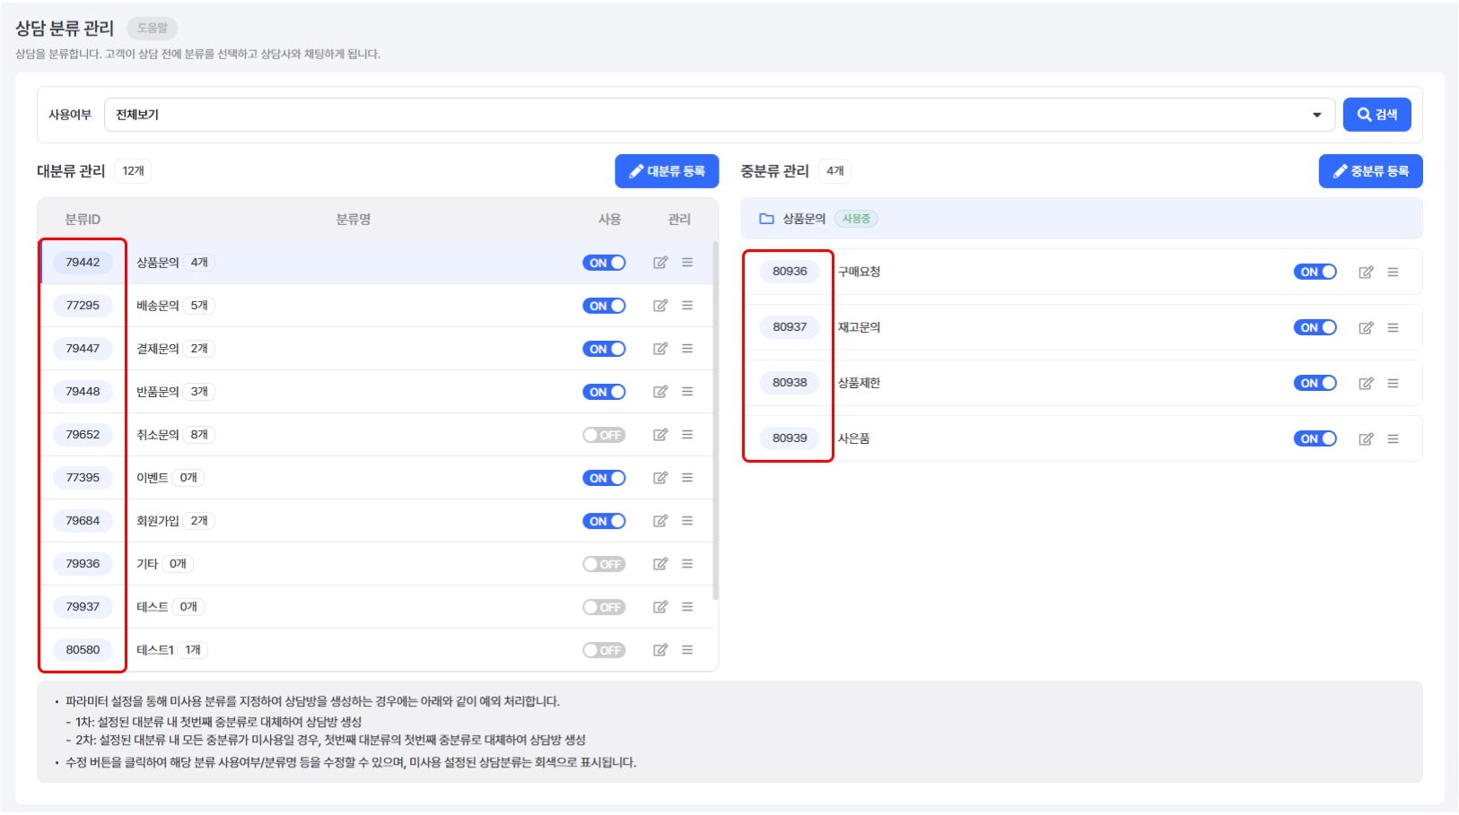Click the reorder handle for 배송문의 row

point(687,306)
